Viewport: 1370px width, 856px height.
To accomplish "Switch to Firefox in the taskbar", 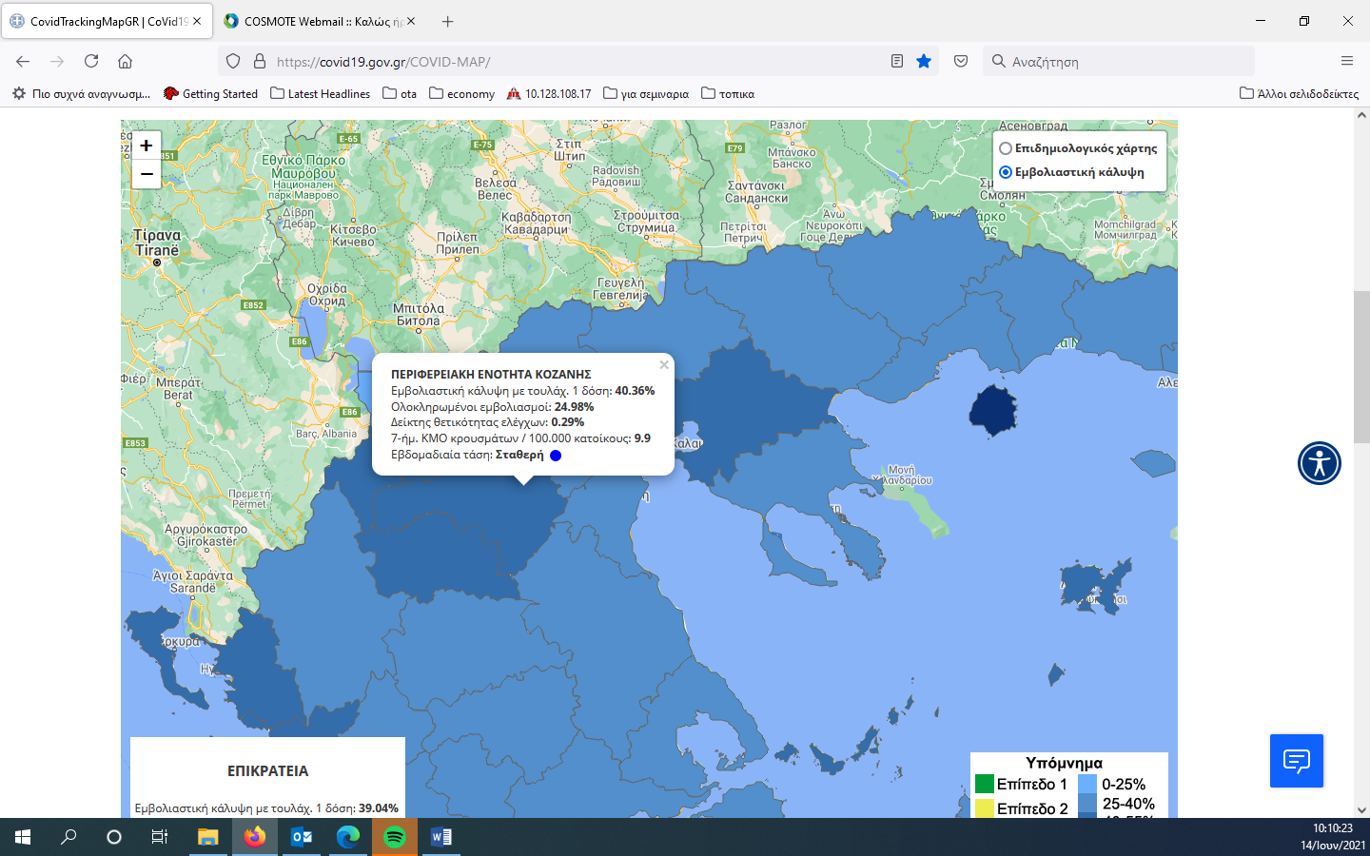I will (x=254, y=837).
